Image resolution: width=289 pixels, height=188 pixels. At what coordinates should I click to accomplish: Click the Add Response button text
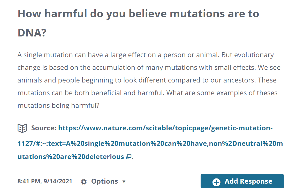[248, 181]
